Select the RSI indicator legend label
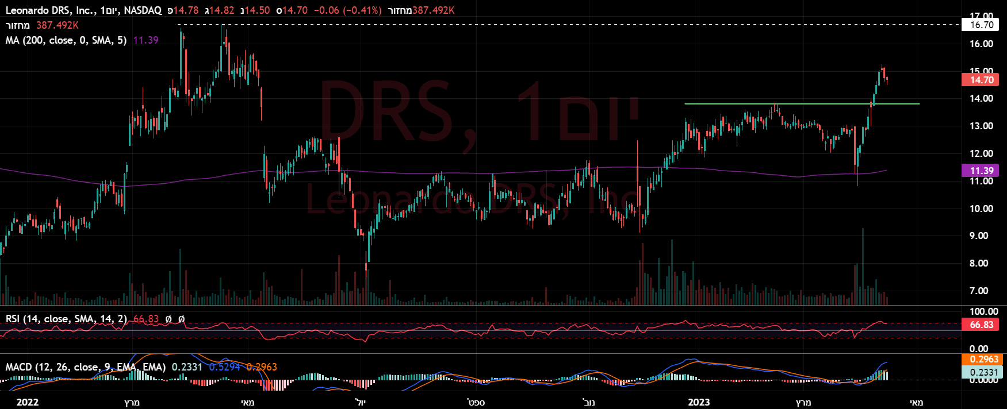This screenshot has width=1007, height=409. point(67,319)
